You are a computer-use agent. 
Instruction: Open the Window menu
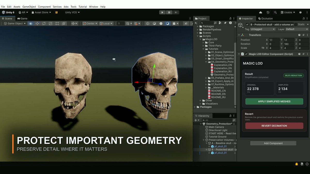(94, 6)
